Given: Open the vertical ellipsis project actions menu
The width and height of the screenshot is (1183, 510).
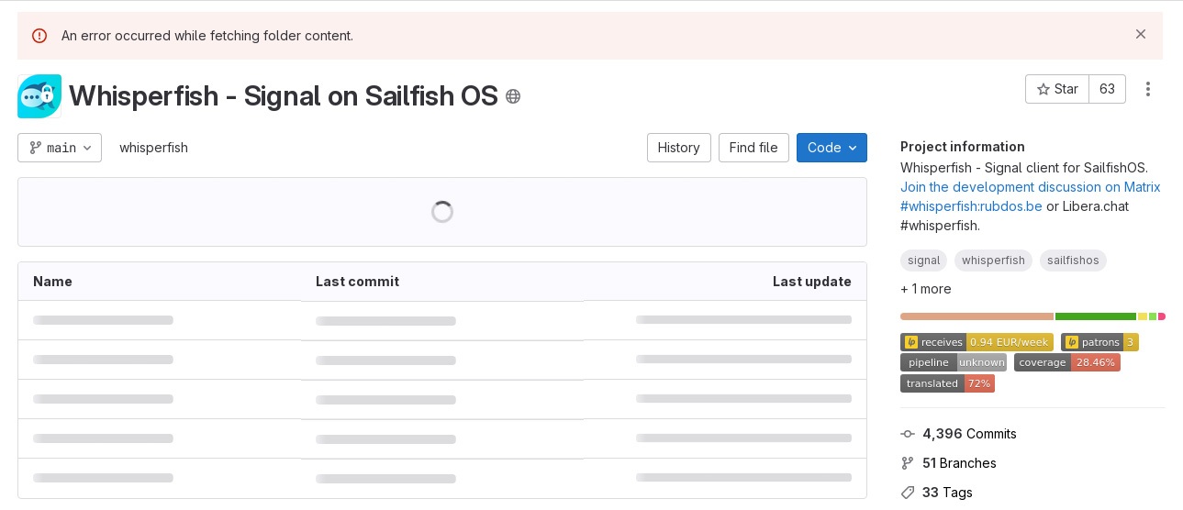Looking at the screenshot, I should pyautogui.click(x=1148, y=89).
